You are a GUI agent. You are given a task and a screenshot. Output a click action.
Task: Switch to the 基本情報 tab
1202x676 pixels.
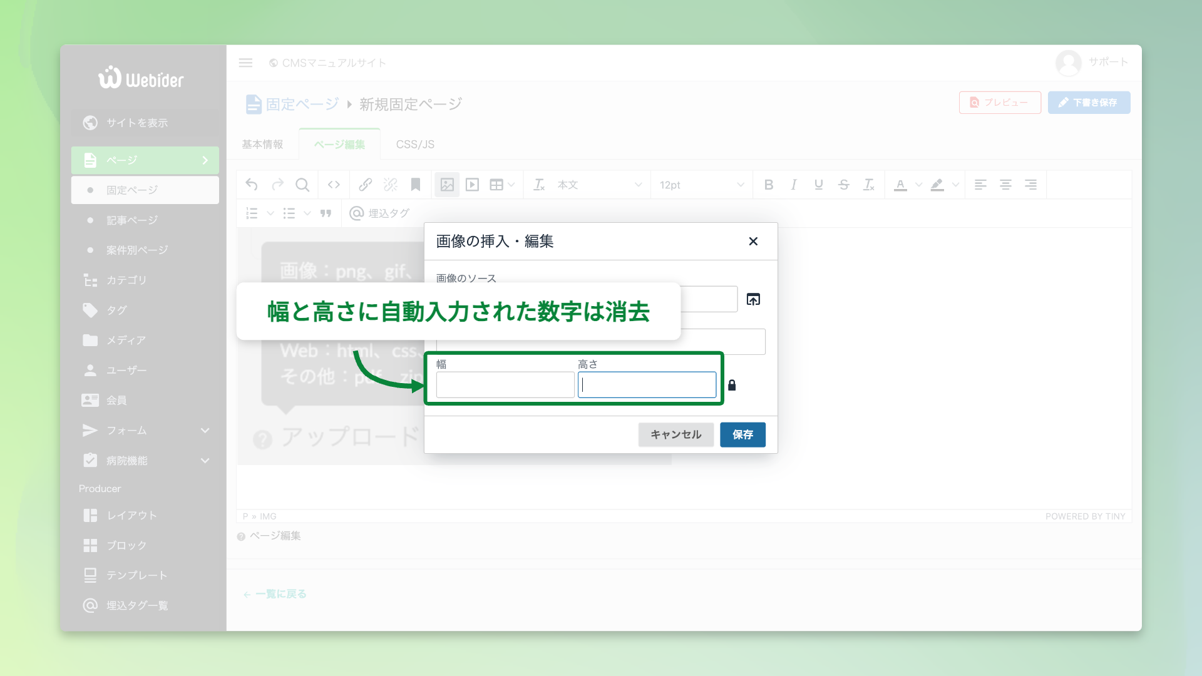tap(262, 144)
